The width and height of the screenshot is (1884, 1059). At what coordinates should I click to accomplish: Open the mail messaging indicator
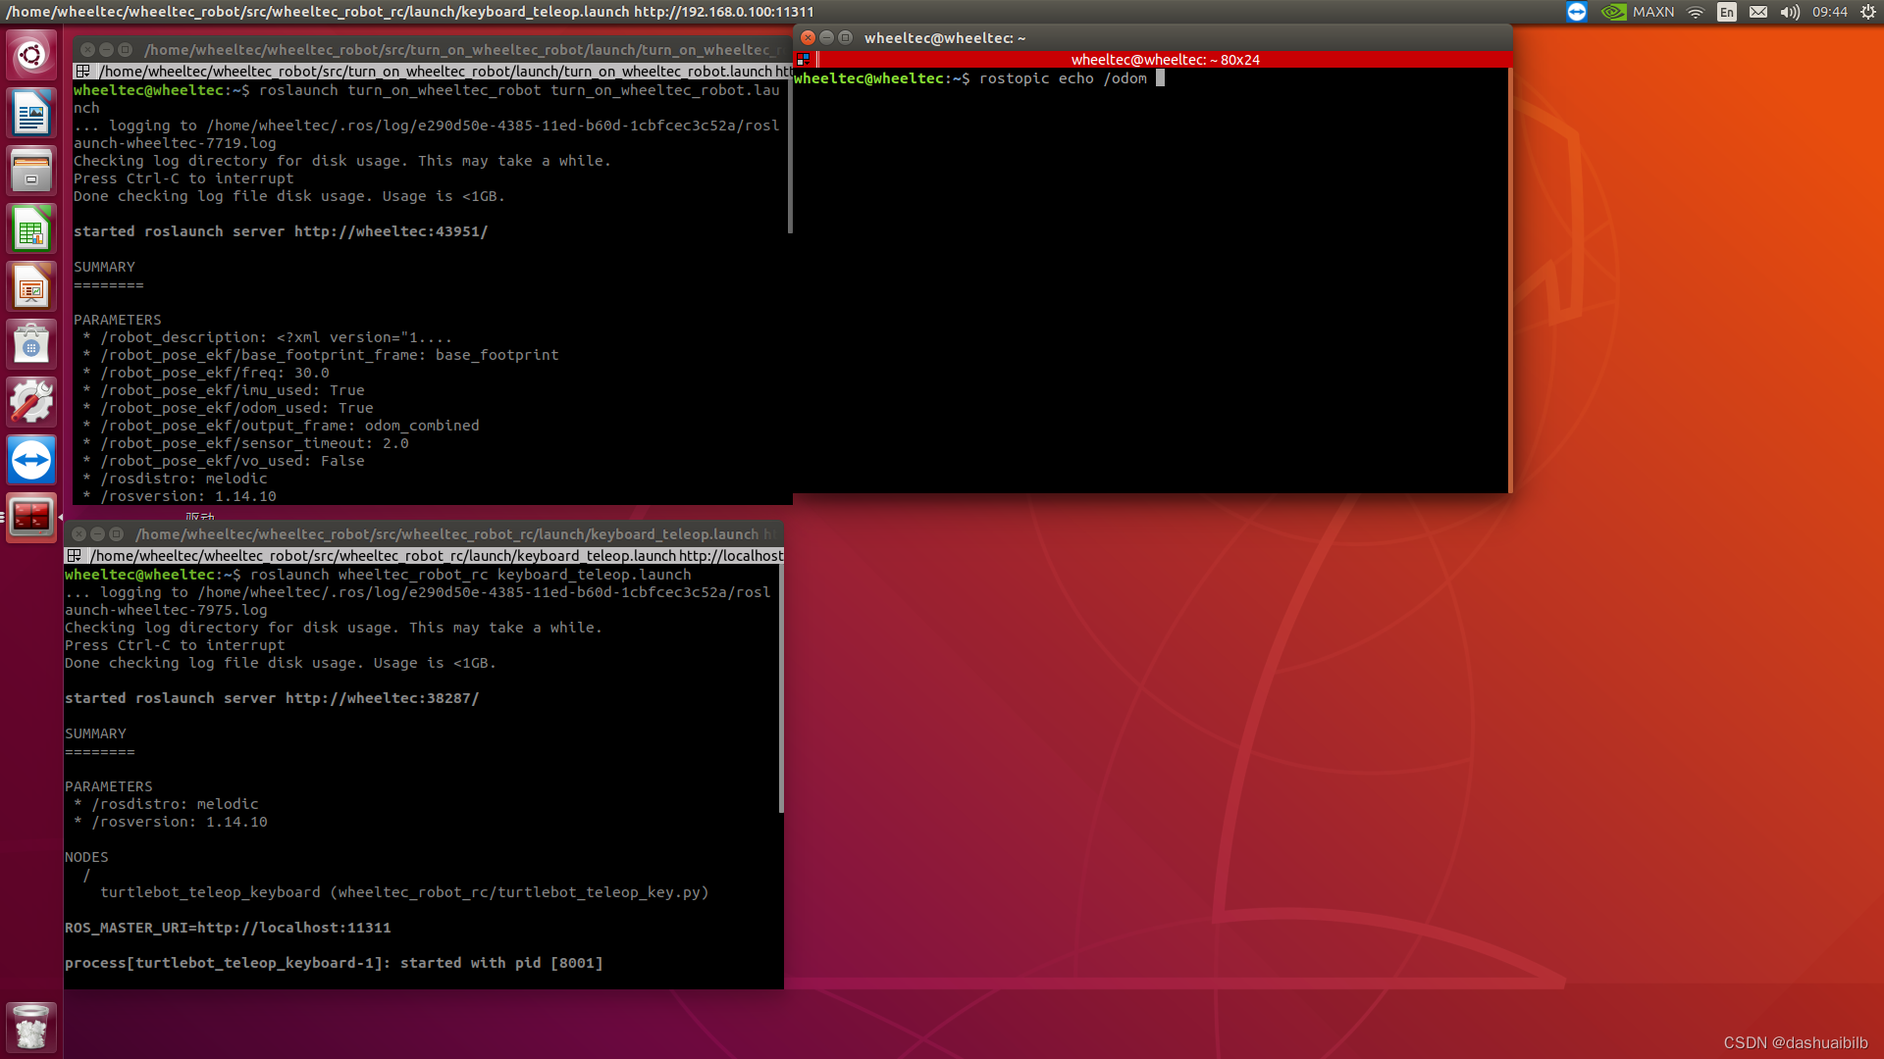(x=1758, y=12)
